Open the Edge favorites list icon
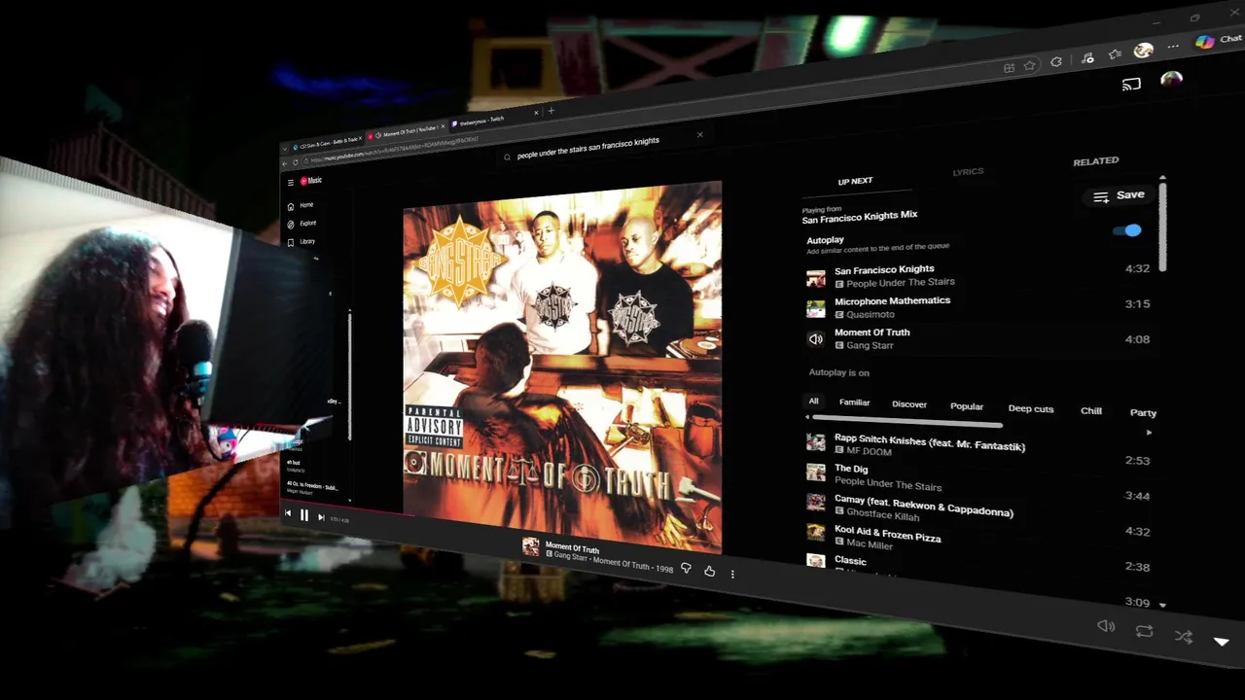 coord(1115,54)
